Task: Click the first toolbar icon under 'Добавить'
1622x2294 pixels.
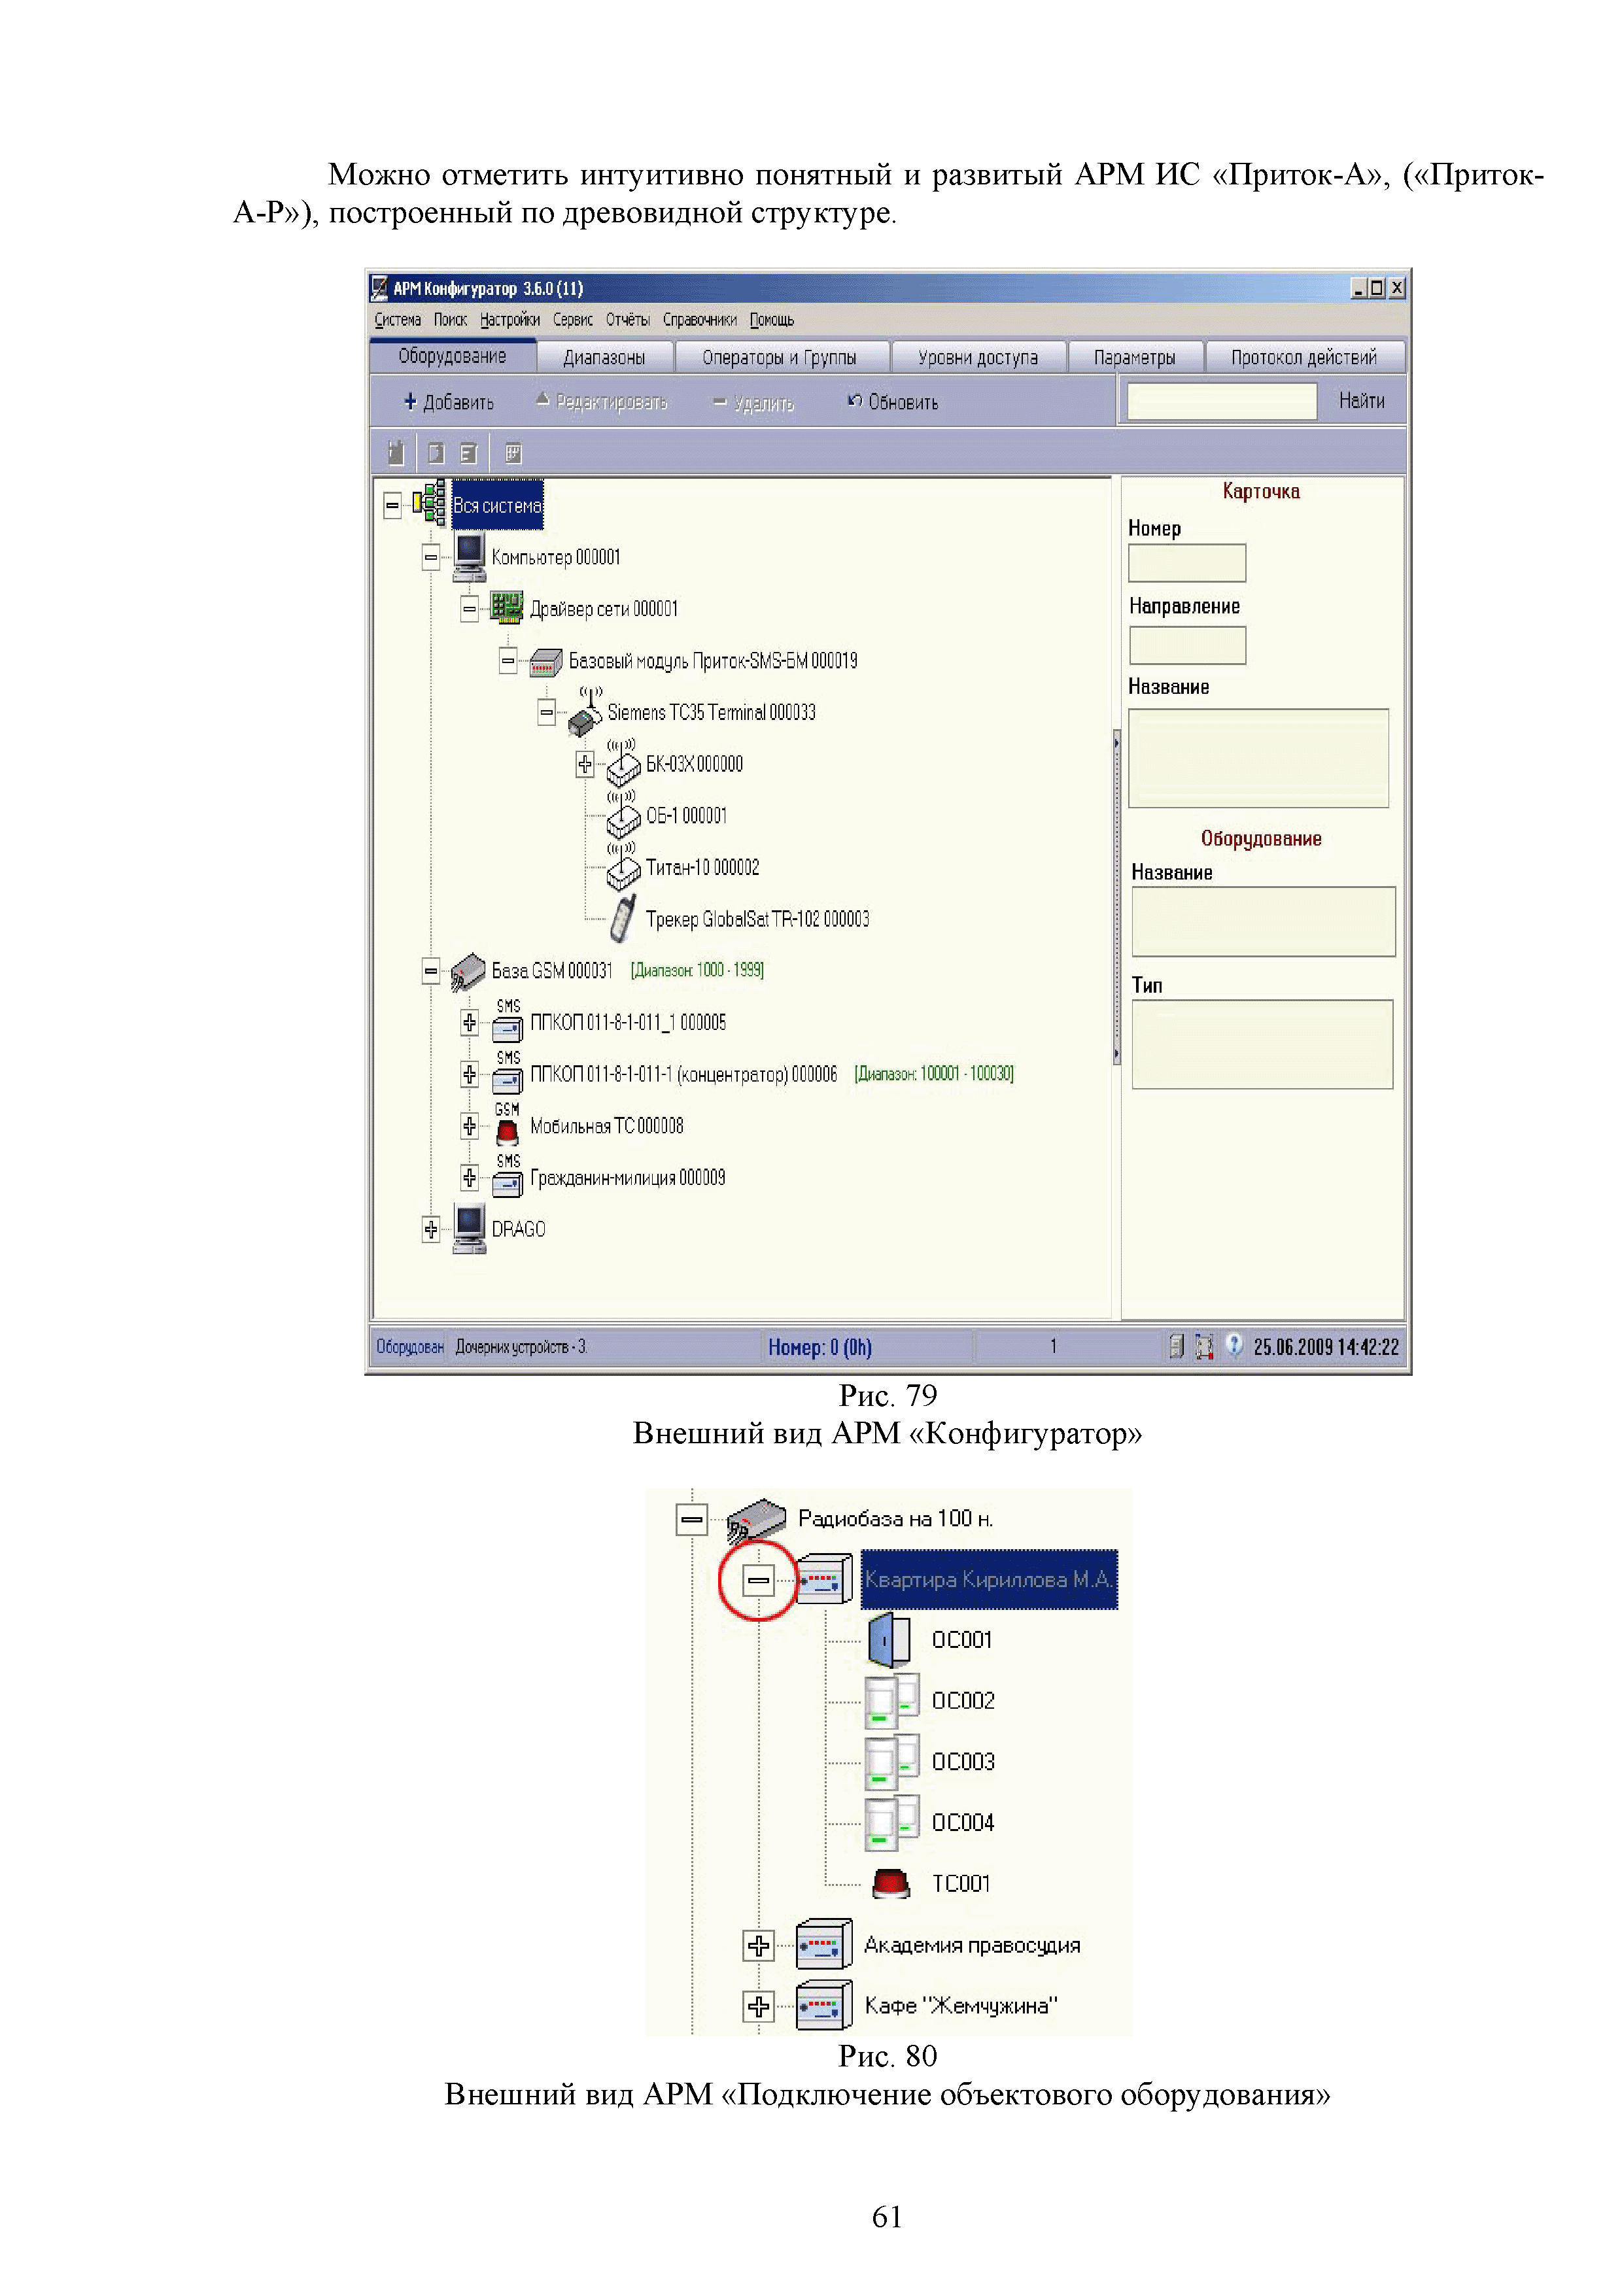Action: [396, 453]
